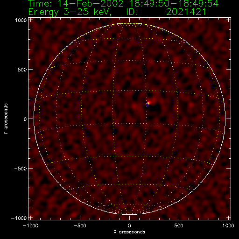Click the 0 tick label on Y axis
The height and width of the screenshot is (239, 239).
click(25, 119)
